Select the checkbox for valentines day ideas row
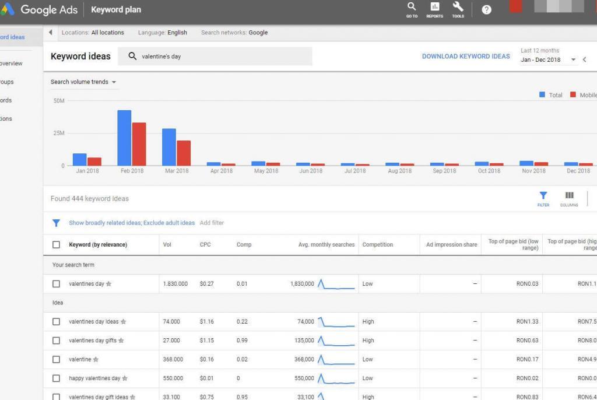 pos(56,321)
